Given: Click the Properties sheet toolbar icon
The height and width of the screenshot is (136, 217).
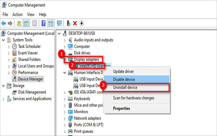Looking at the screenshot, I should [x=34, y=23].
